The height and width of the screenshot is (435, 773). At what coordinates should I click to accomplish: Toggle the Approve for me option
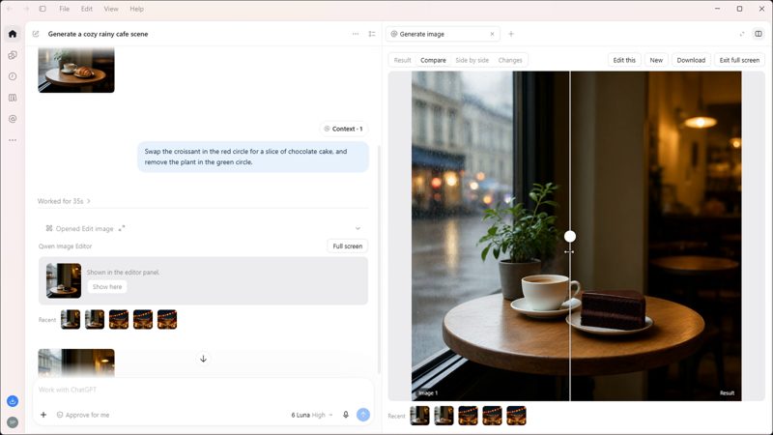pyautogui.click(x=83, y=415)
